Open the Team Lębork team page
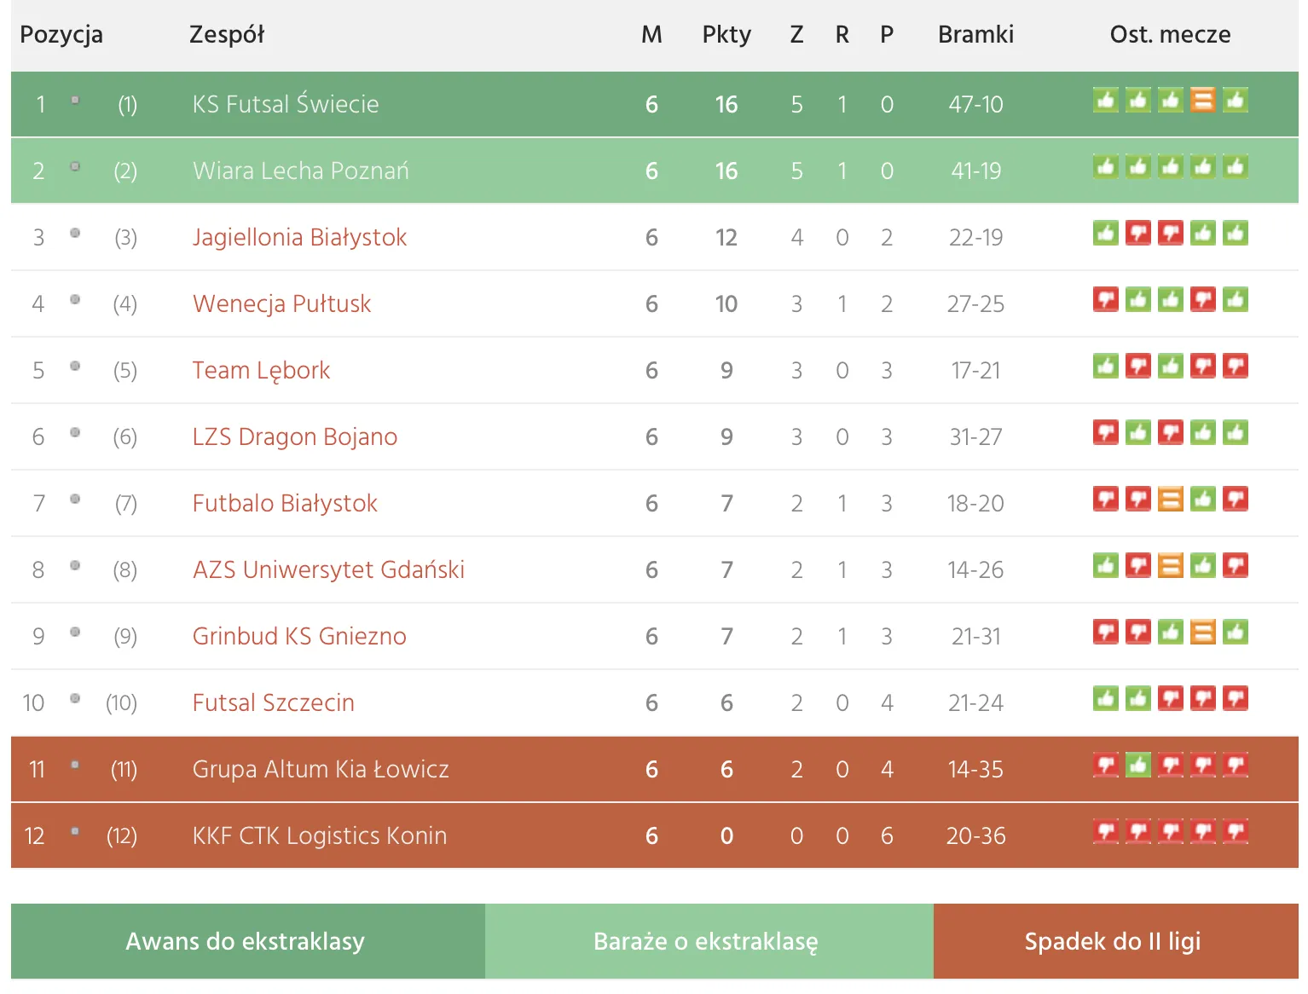The width and height of the screenshot is (1308, 994). 261,370
